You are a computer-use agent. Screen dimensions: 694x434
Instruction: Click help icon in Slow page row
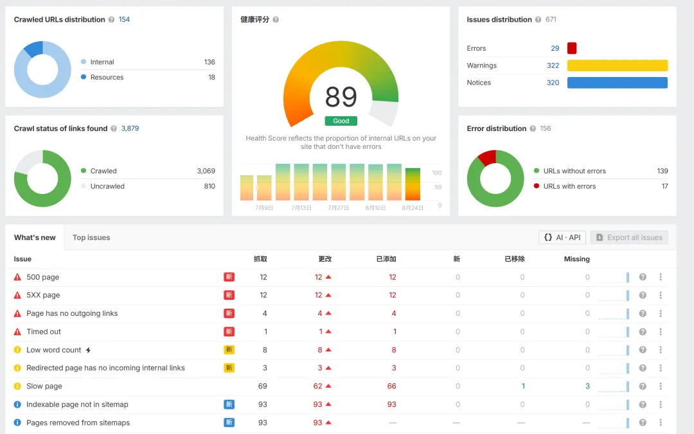click(643, 386)
